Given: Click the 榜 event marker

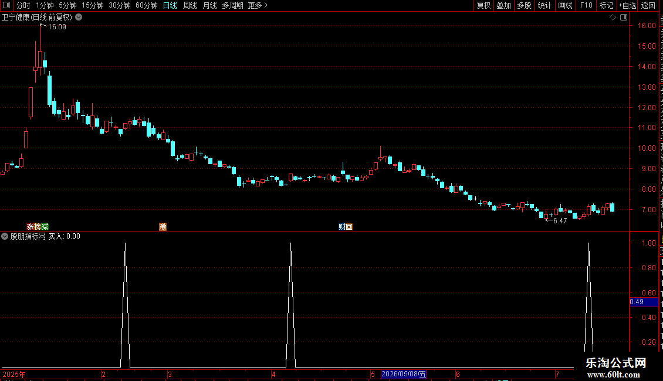Looking at the screenshot, I should pos(38,227).
